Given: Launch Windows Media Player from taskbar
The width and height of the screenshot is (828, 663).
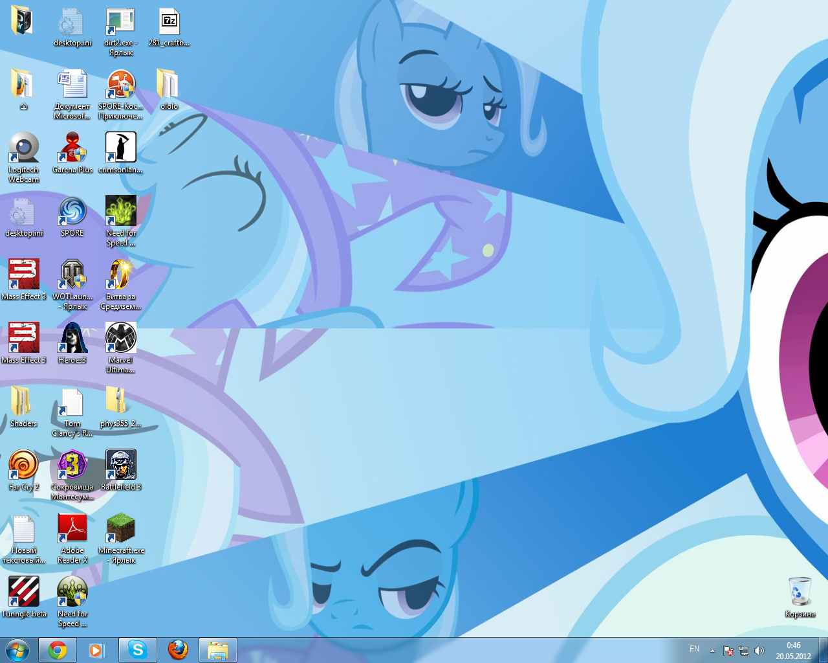Looking at the screenshot, I should point(96,650).
